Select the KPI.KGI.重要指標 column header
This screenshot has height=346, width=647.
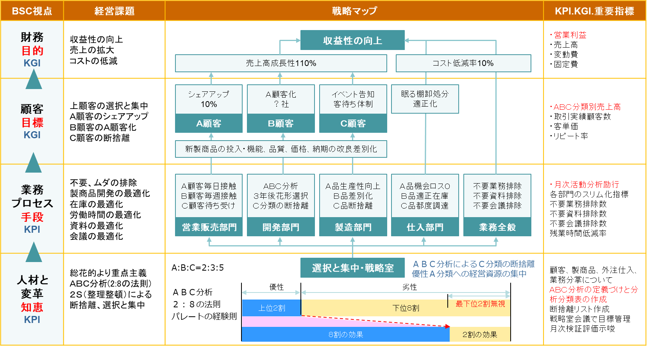[x=594, y=11]
